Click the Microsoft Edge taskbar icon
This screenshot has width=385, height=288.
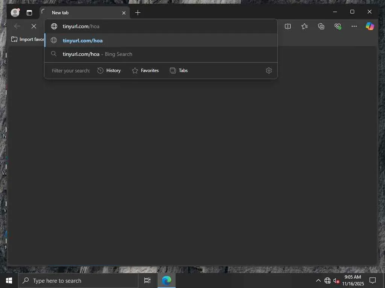tap(167, 280)
